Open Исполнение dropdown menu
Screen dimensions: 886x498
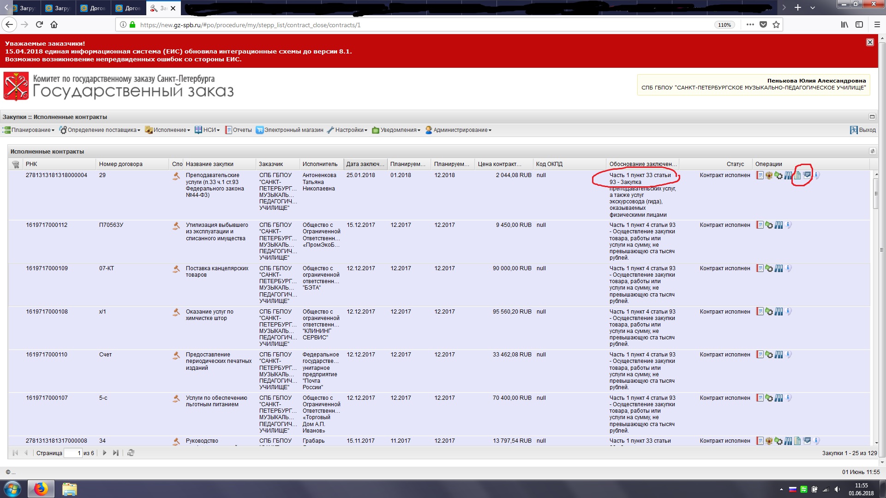[168, 130]
